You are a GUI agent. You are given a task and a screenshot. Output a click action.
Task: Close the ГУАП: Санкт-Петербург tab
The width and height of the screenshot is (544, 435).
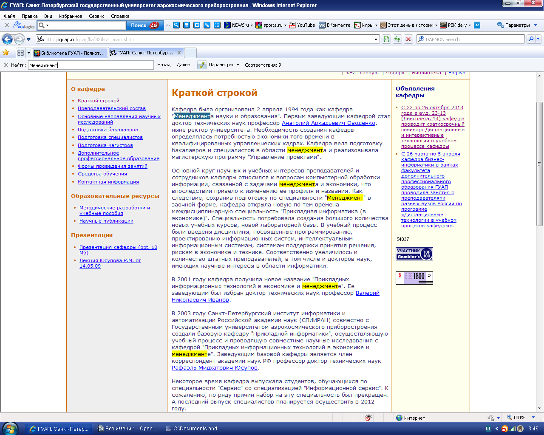[x=179, y=53]
